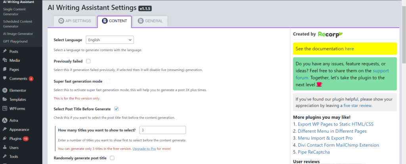Enable the Previously failed checkbox
The height and width of the screenshot is (164, 406).
pos(88,61)
